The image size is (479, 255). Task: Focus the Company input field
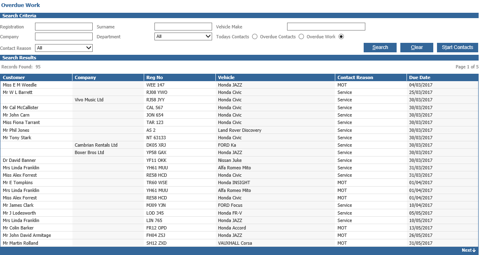[63, 36]
